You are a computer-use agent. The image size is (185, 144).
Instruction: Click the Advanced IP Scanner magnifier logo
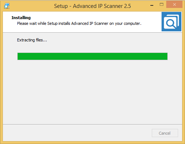pyautogui.click(x=171, y=22)
